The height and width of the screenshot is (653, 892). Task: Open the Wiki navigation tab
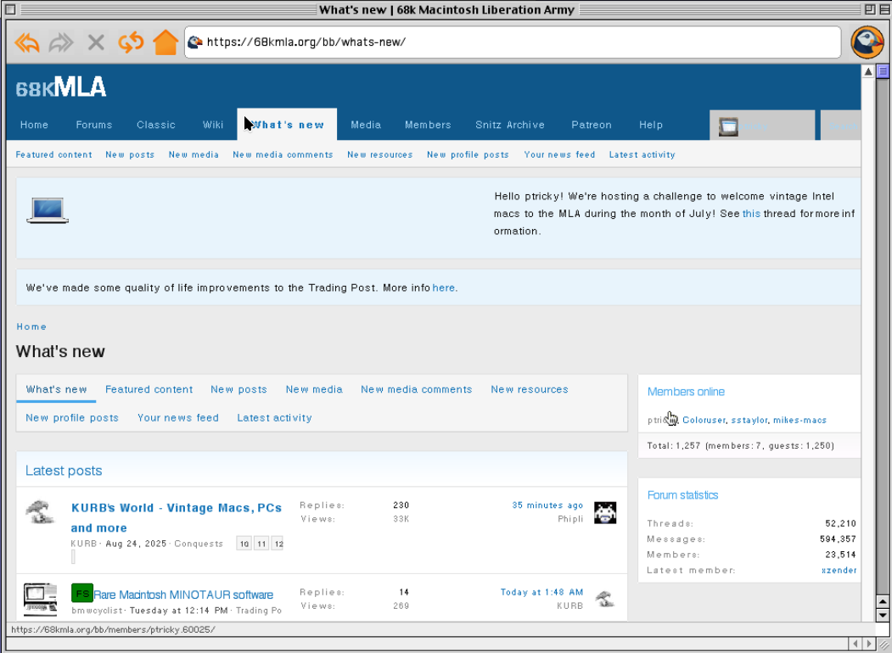pos(213,125)
